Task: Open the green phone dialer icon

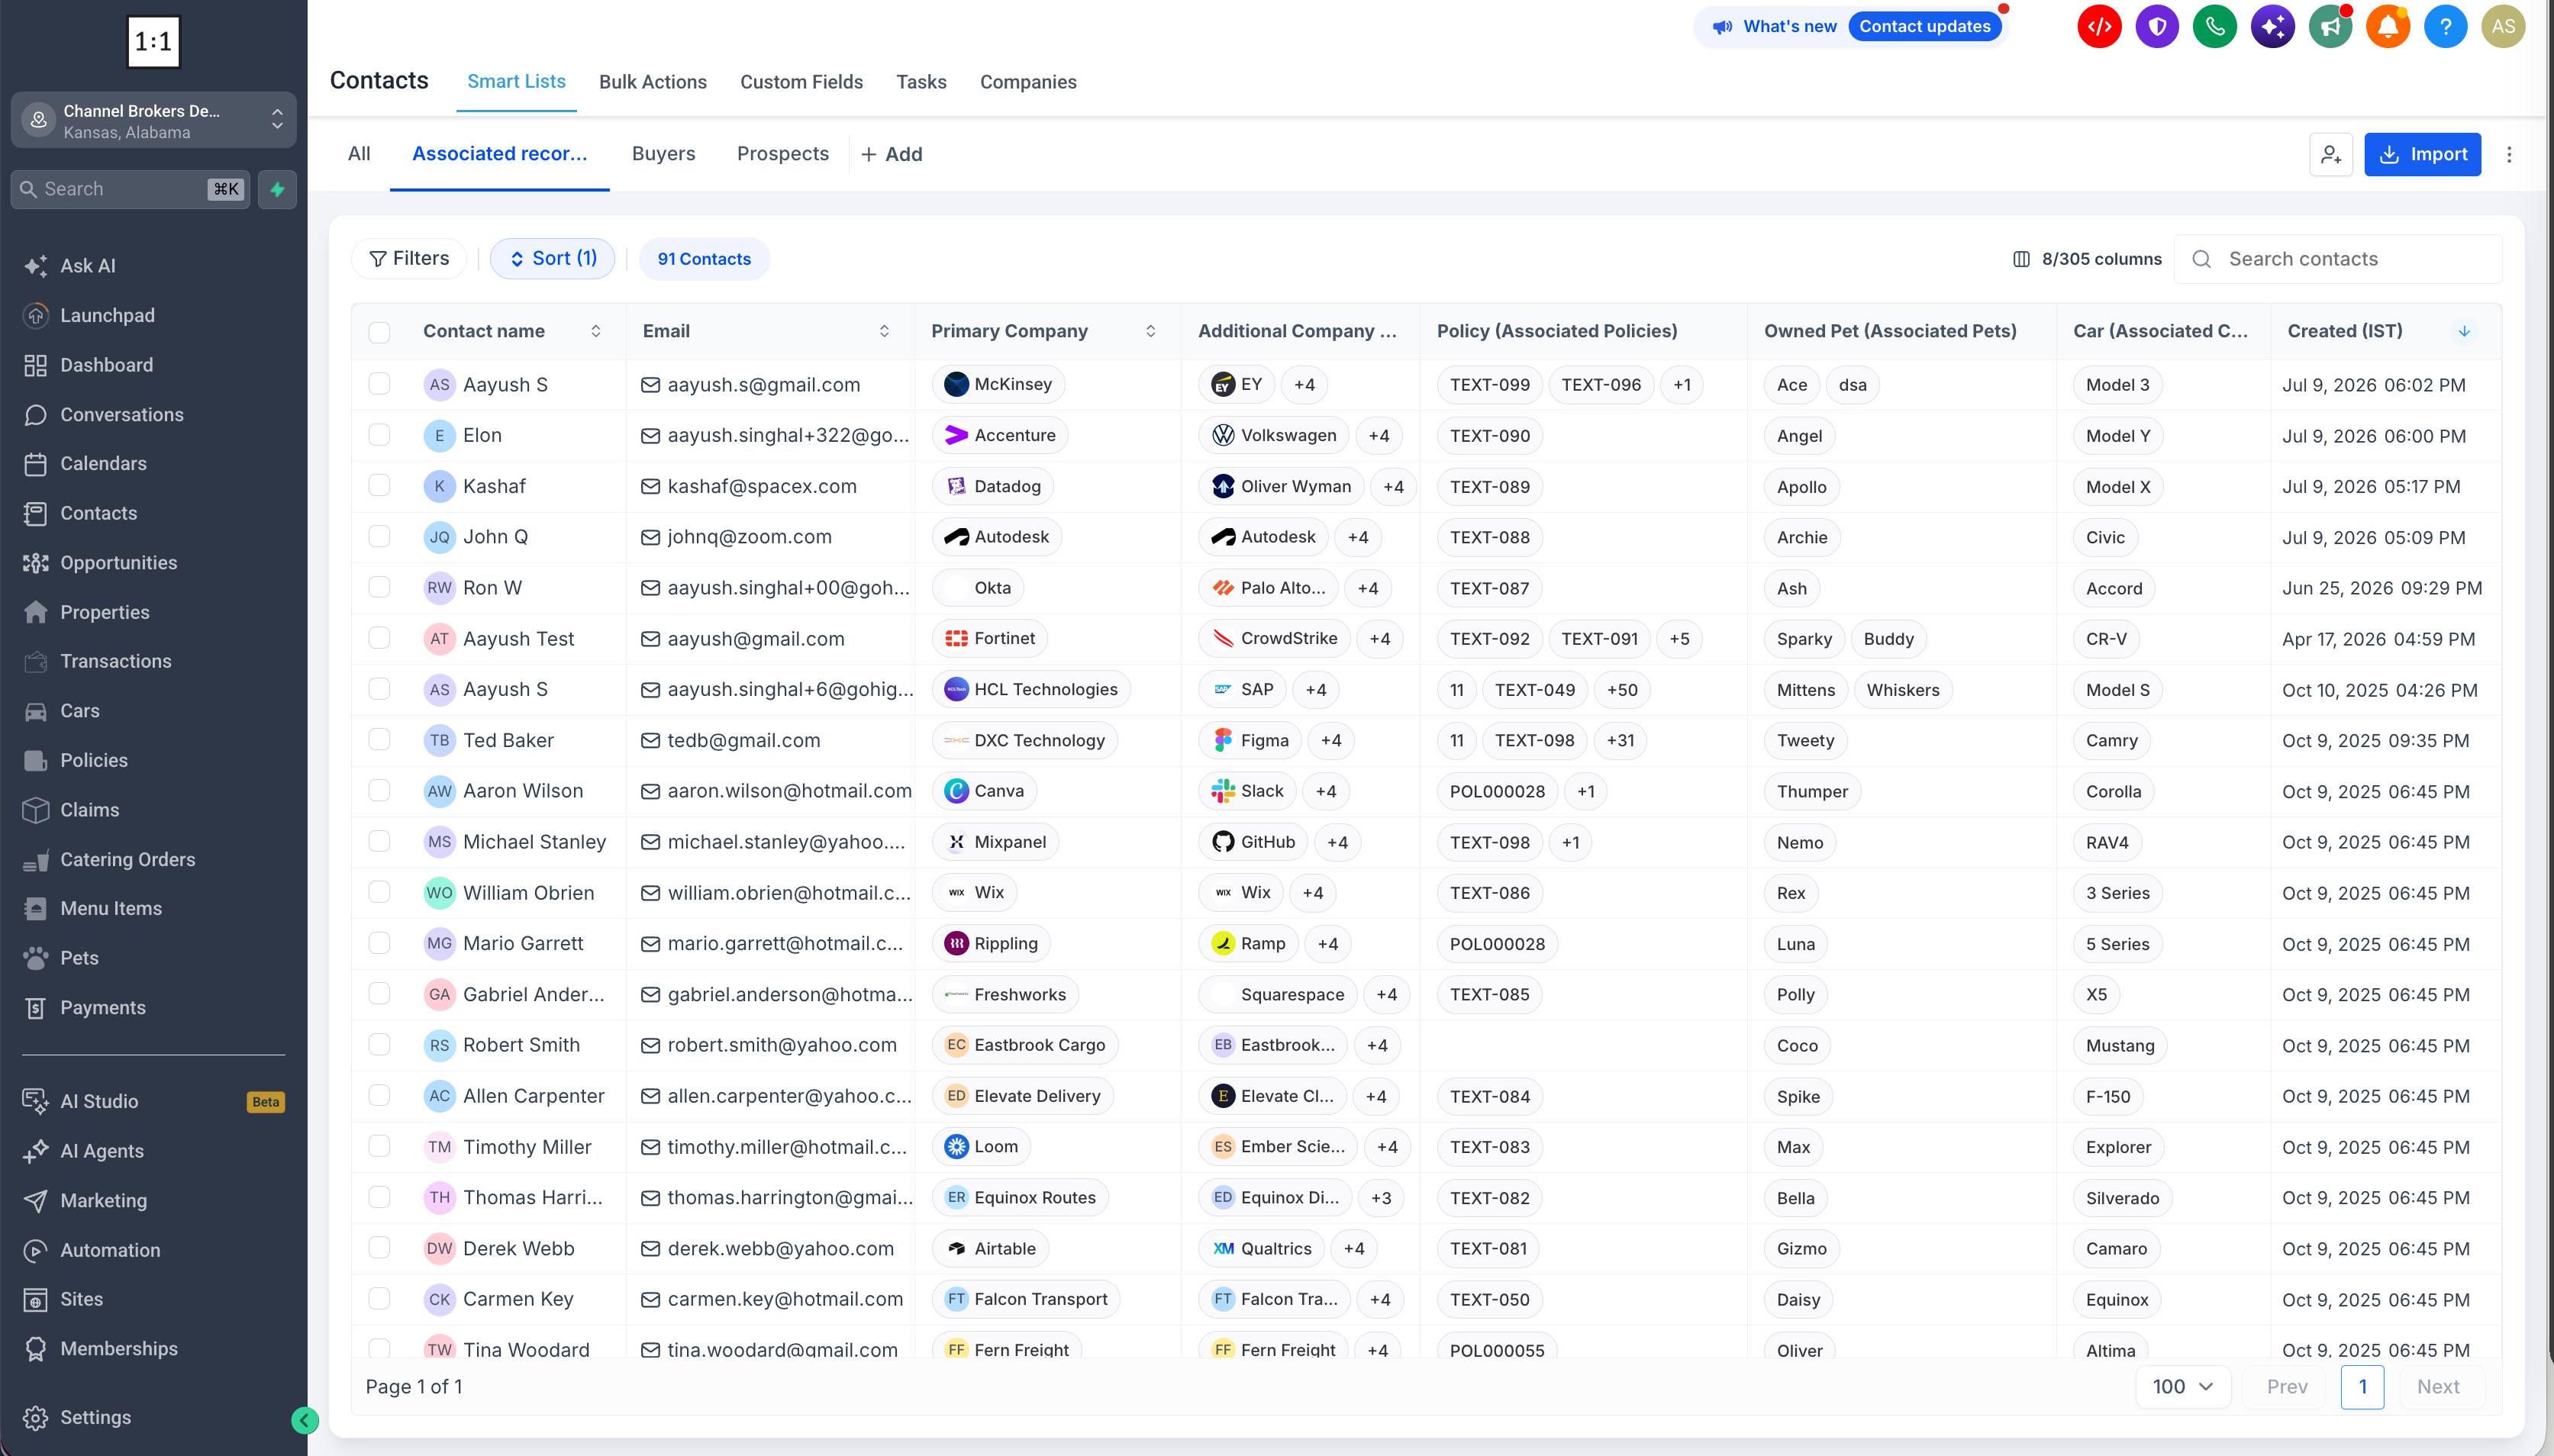Action: 2215,27
